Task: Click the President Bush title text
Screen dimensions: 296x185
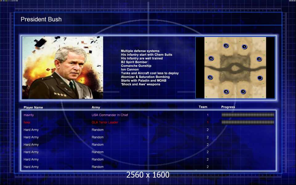Action: 41,19
